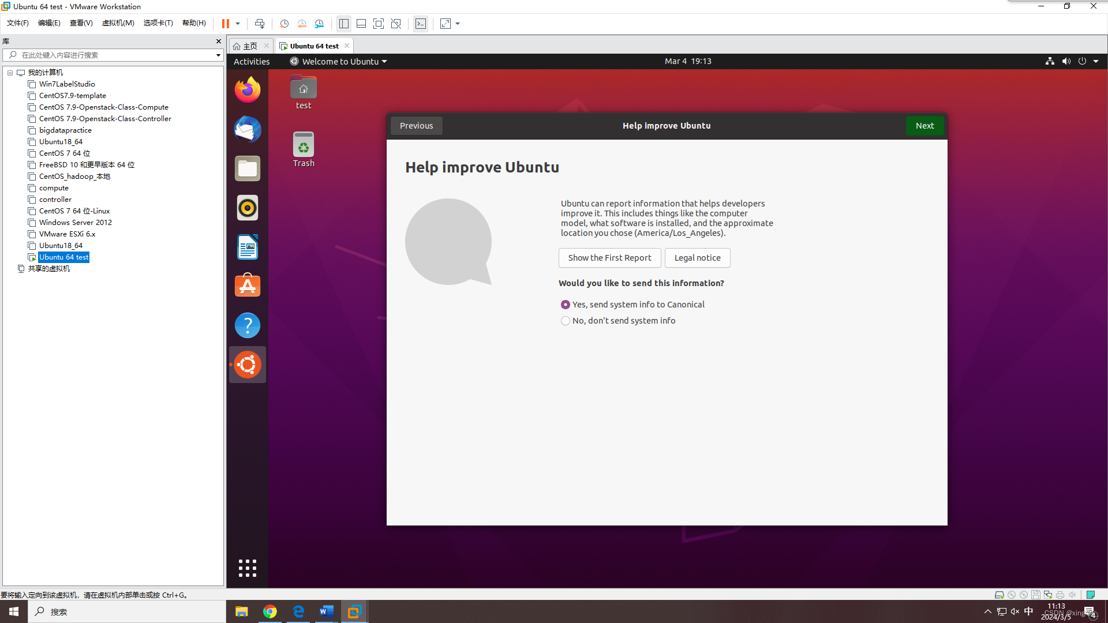Click the Show the First Report button
The width and height of the screenshot is (1108, 623).
(x=609, y=258)
